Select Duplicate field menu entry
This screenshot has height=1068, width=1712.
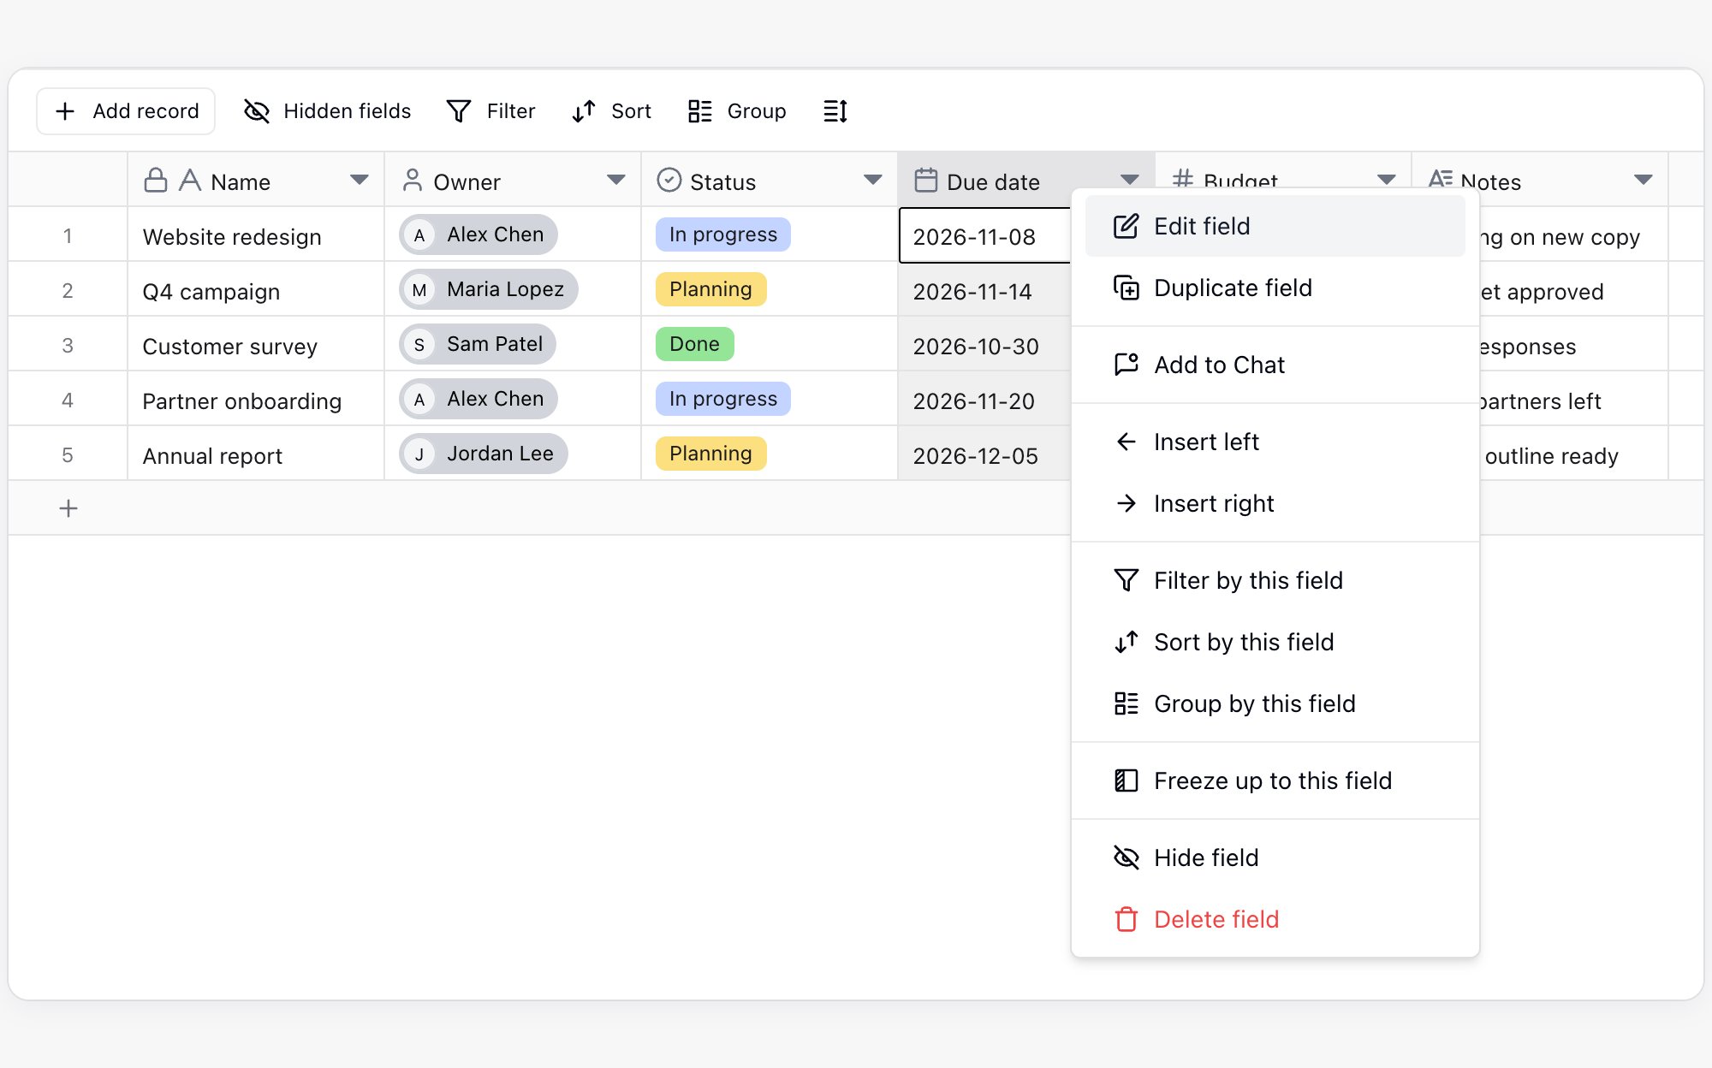[1275, 288]
